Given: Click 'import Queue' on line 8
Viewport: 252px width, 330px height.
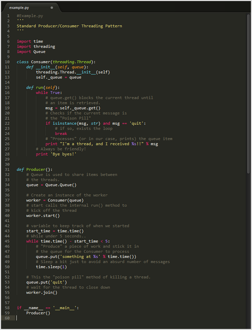Looking at the screenshot, I should (31, 51).
